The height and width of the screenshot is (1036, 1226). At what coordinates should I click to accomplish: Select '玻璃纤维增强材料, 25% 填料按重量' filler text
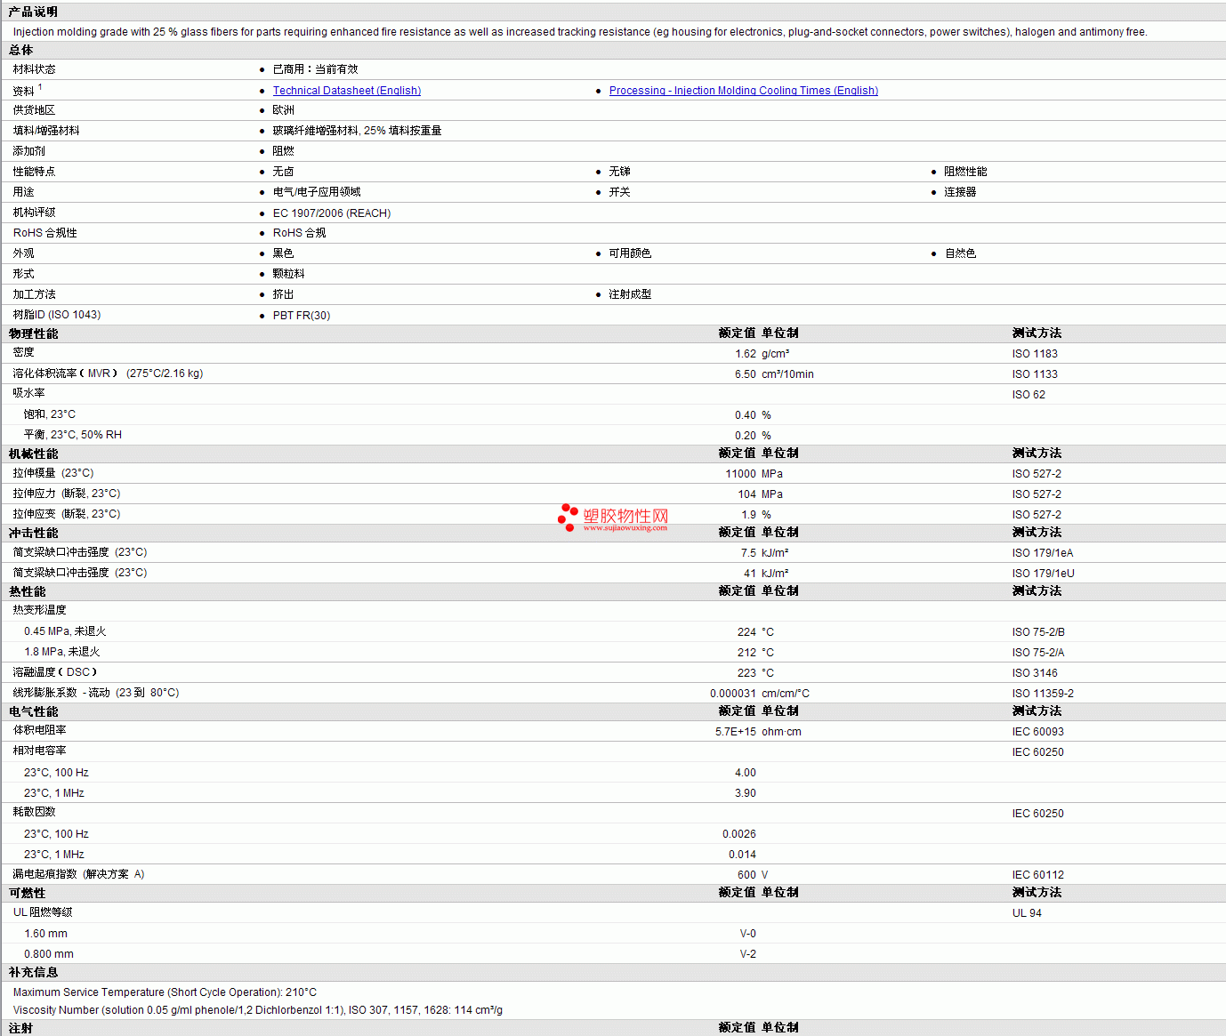[358, 131]
